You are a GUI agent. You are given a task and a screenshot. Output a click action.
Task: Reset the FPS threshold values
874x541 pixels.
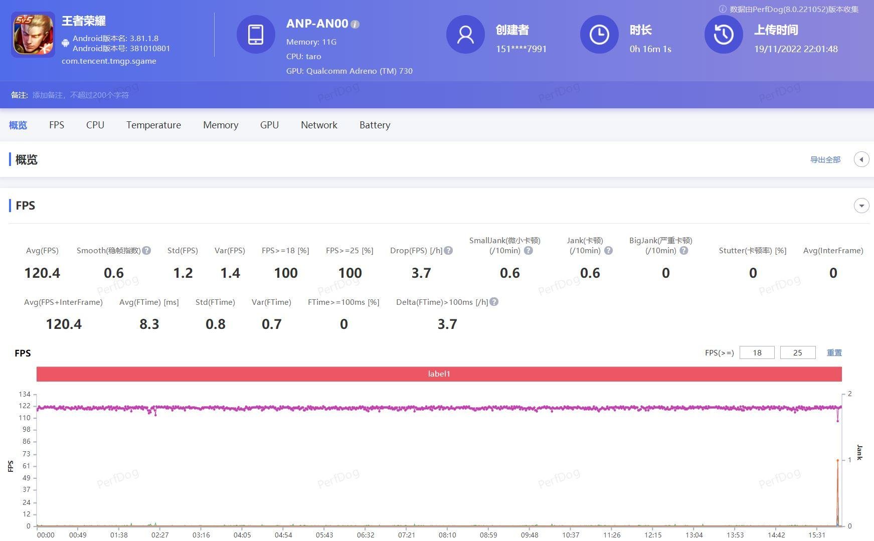[x=834, y=353]
